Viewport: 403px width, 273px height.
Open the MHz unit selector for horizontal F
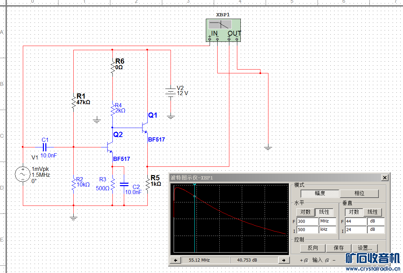(x=328, y=221)
